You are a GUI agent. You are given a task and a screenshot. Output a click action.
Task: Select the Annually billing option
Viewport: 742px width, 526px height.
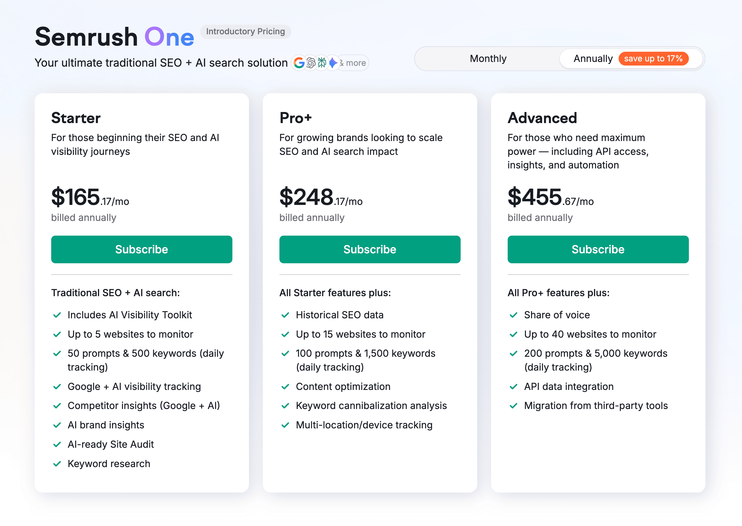593,59
